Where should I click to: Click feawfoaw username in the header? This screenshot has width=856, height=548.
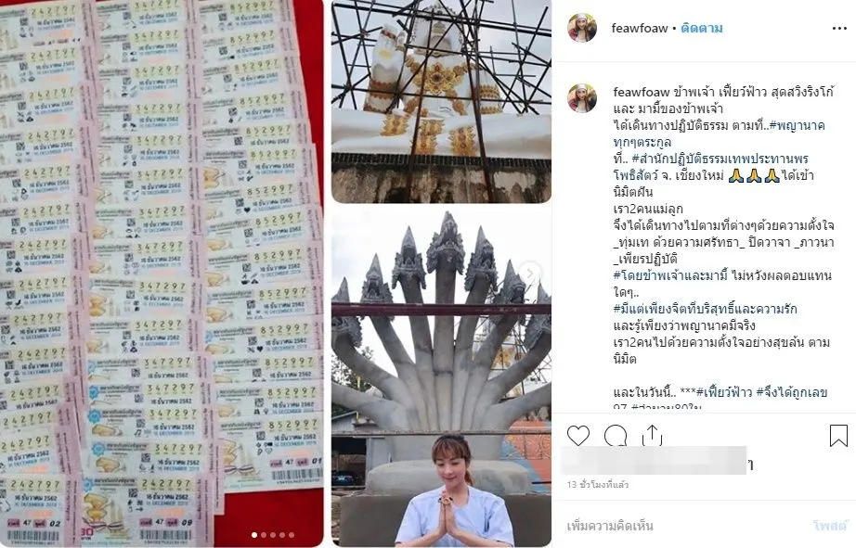tap(640, 29)
